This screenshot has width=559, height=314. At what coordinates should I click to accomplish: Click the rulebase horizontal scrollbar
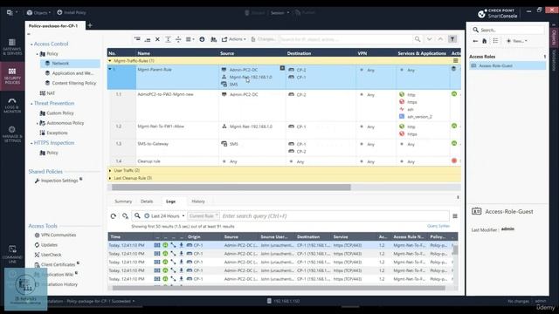click(231, 188)
